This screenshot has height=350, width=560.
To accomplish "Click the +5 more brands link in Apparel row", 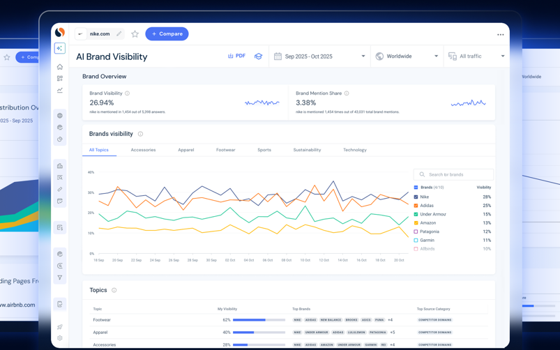I will tap(393, 333).
